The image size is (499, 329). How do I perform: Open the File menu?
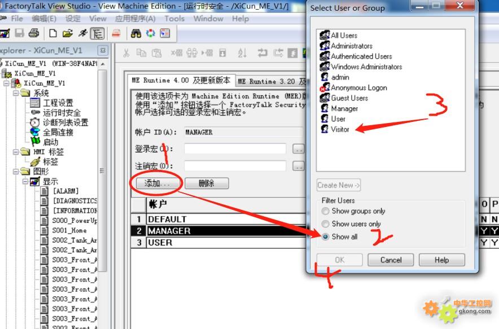coord(17,19)
